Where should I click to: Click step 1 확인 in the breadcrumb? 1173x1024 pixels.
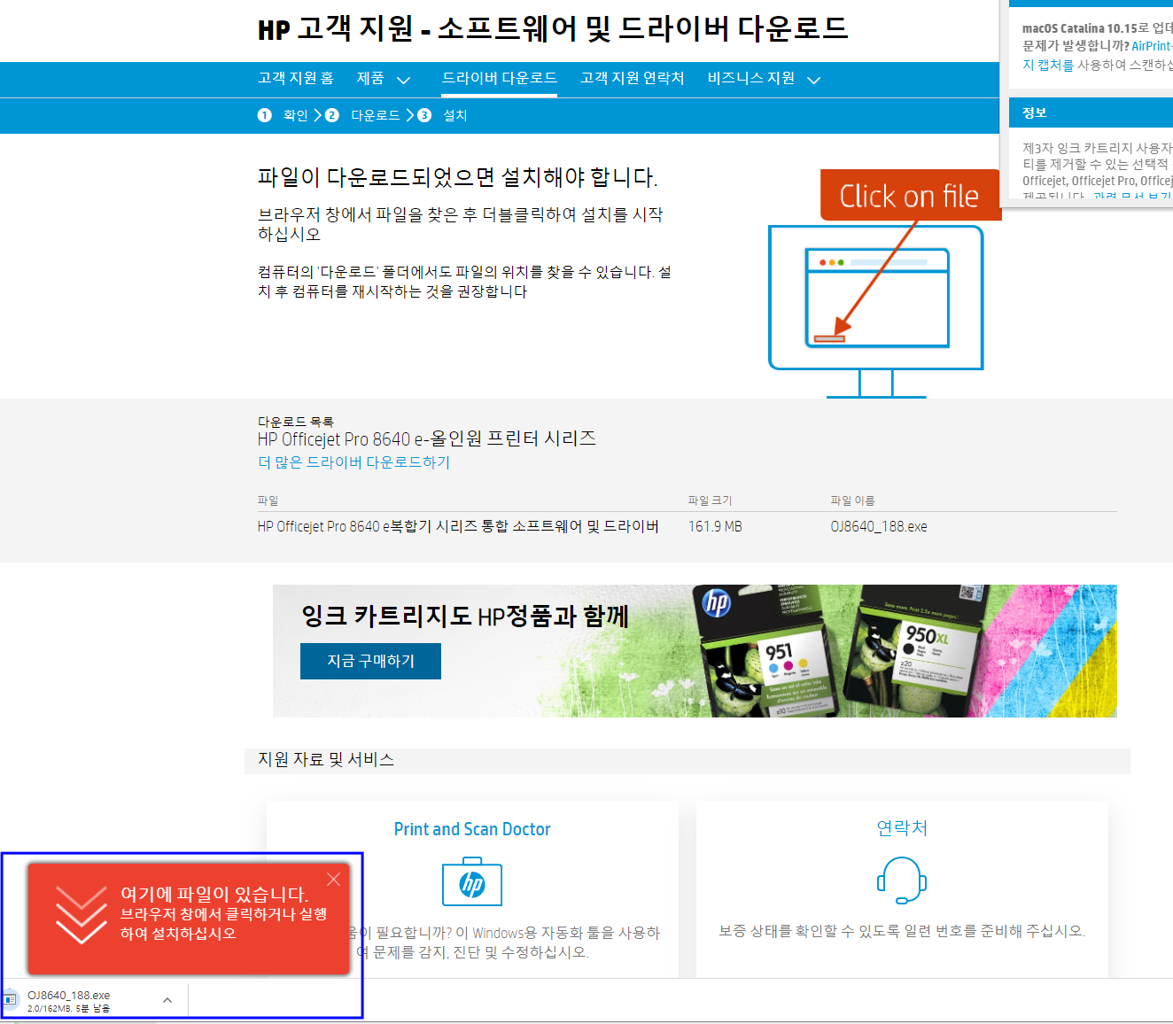[284, 115]
